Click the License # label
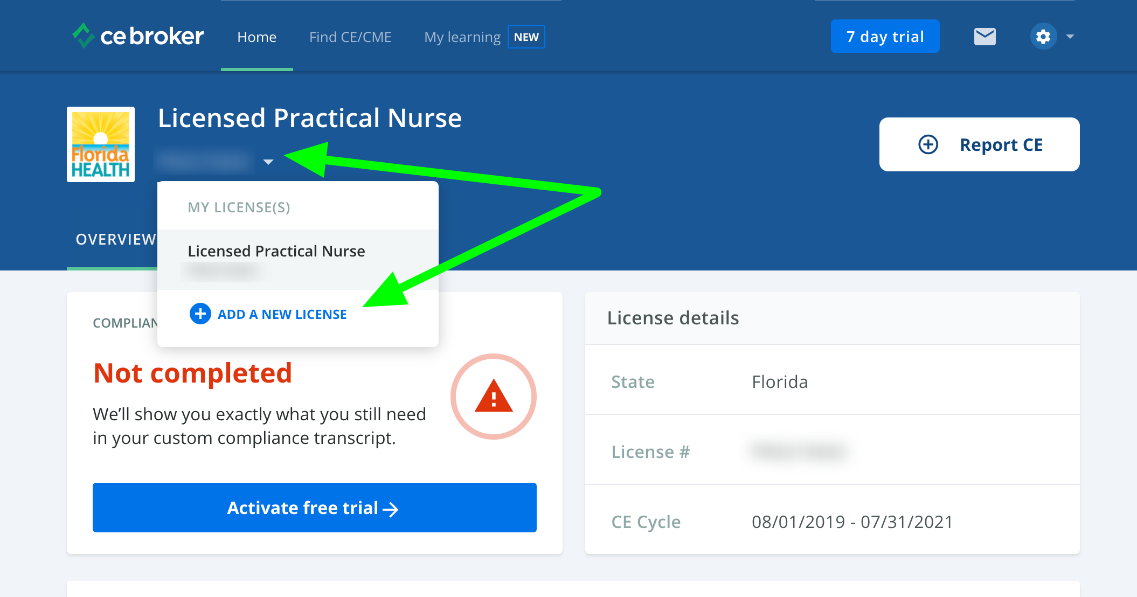The image size is (1137, 597). pos(650,452)
